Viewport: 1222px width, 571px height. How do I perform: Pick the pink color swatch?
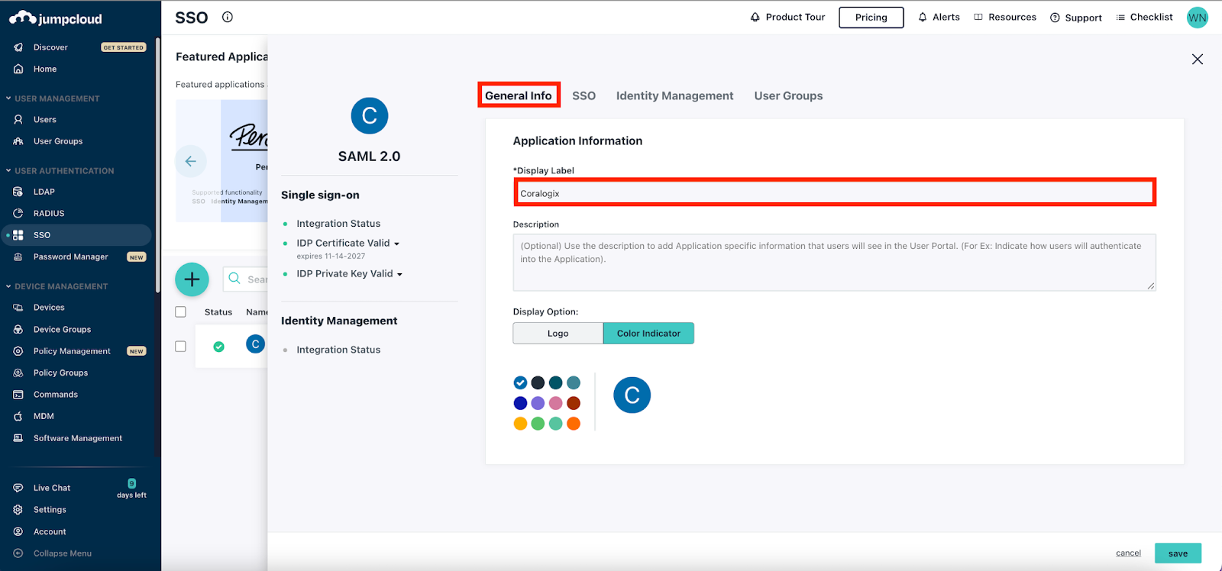coord(556,403)
